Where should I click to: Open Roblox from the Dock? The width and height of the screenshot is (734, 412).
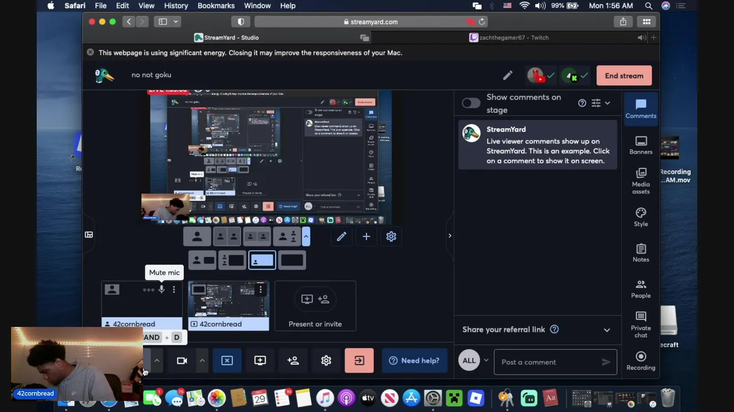pos(475,398)
